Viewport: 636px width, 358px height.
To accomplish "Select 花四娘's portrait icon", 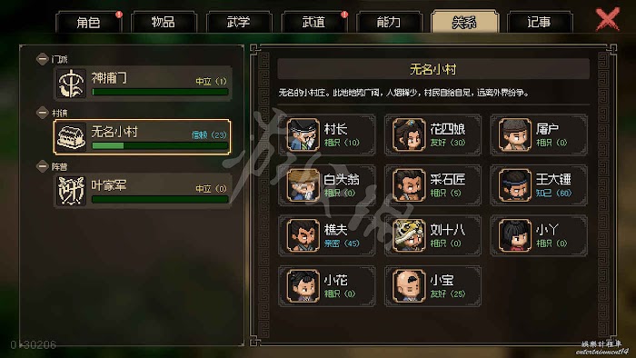I will (409, 134).
